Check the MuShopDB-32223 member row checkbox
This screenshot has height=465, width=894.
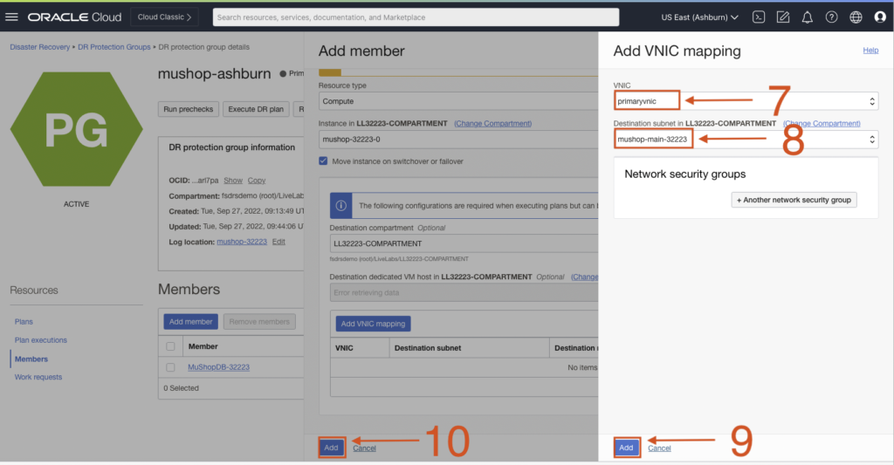pyautogui.click(x=171, y=367)
